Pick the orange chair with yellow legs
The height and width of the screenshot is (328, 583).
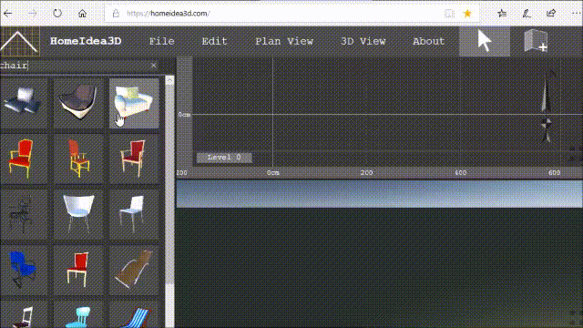[78, 159]
